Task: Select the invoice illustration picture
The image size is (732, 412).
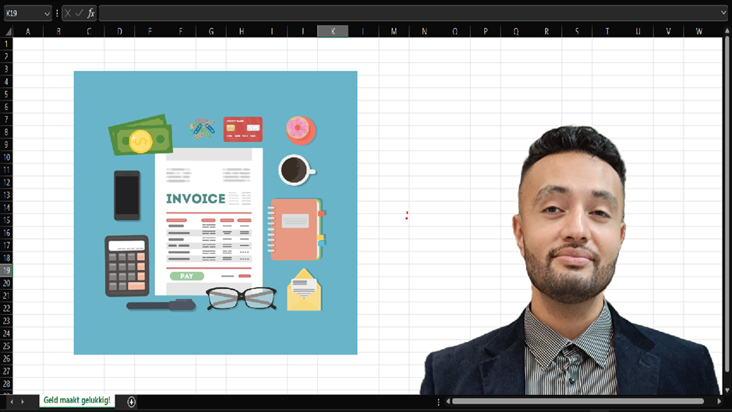Action: [x=215, y=213]
